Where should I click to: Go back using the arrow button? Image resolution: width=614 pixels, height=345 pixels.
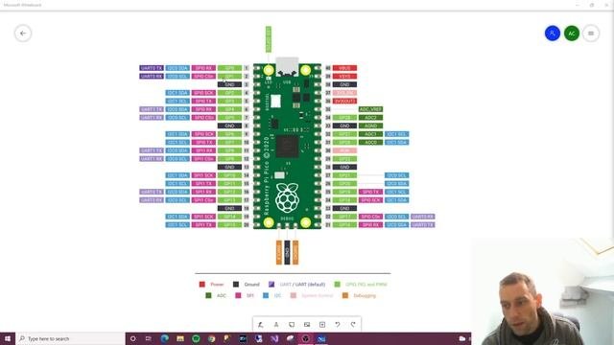coord(23,34)
